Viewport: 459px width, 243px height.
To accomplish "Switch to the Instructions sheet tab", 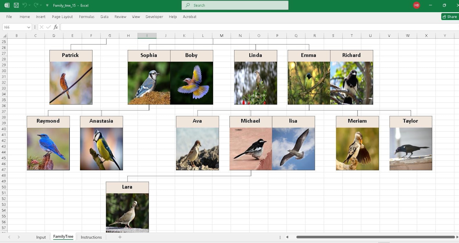I will coord(91,237).
